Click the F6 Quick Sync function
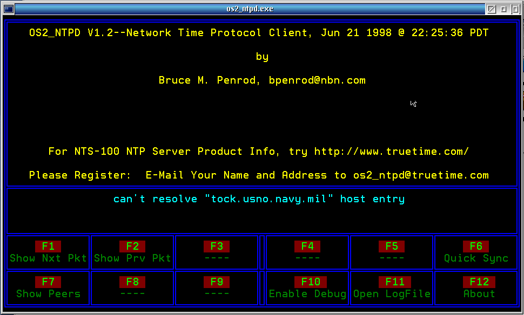 pyautogui.click(x=476, y=252)
